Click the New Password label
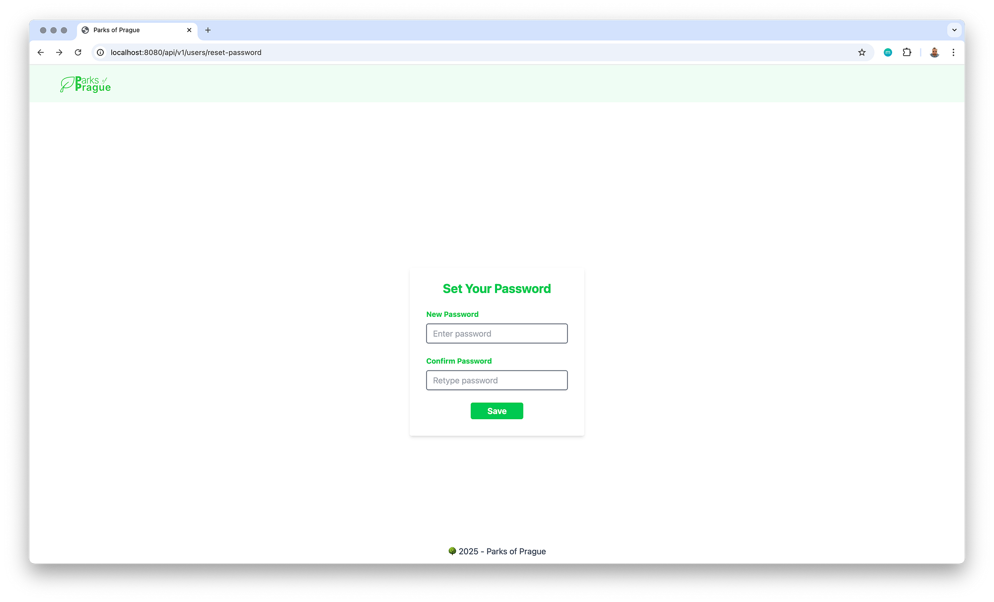 [x=452, y=314]
